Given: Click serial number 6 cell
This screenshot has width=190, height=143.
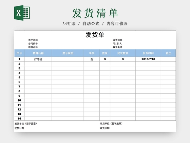Looking at the screenshot, I should (x=19, y=82).
